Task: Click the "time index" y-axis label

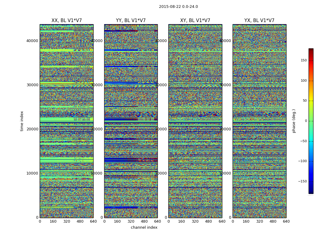Action: (22, 121)
